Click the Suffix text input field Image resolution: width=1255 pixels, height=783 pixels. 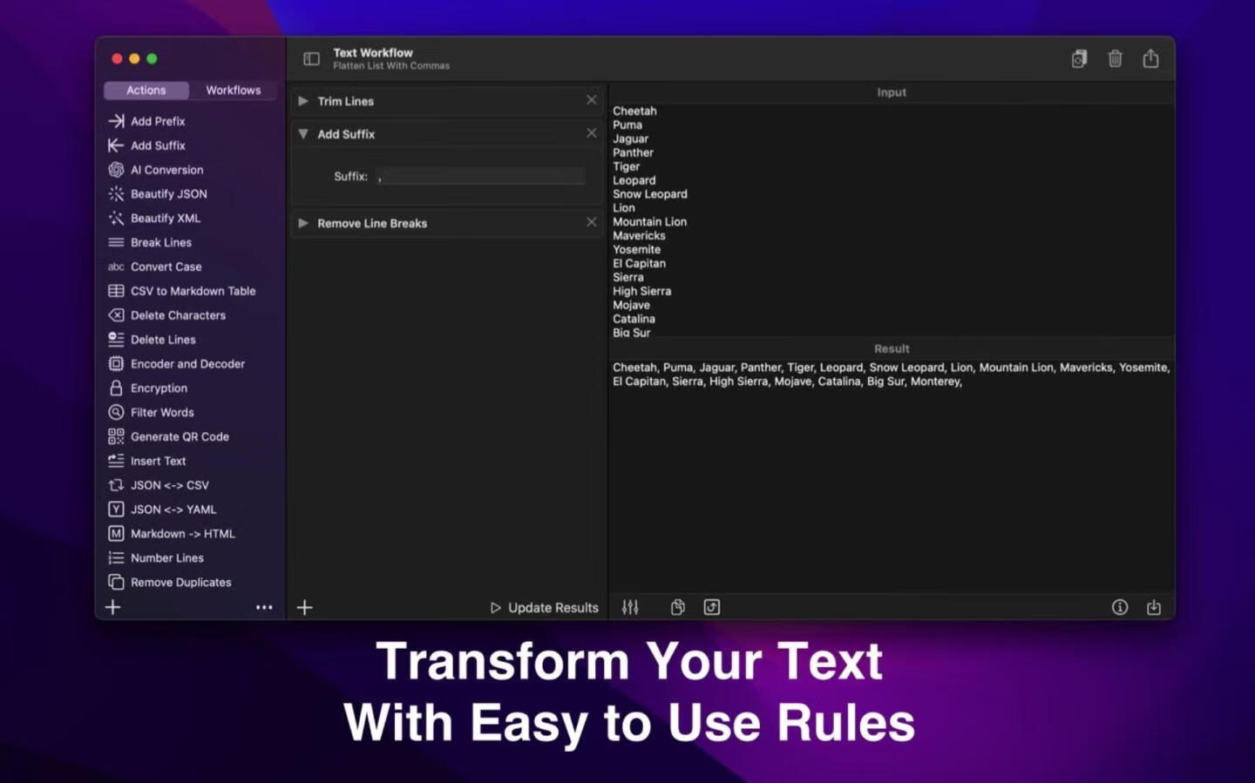(480, 177)
